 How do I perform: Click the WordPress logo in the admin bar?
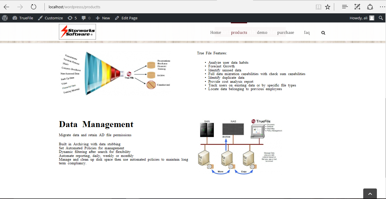5,18
